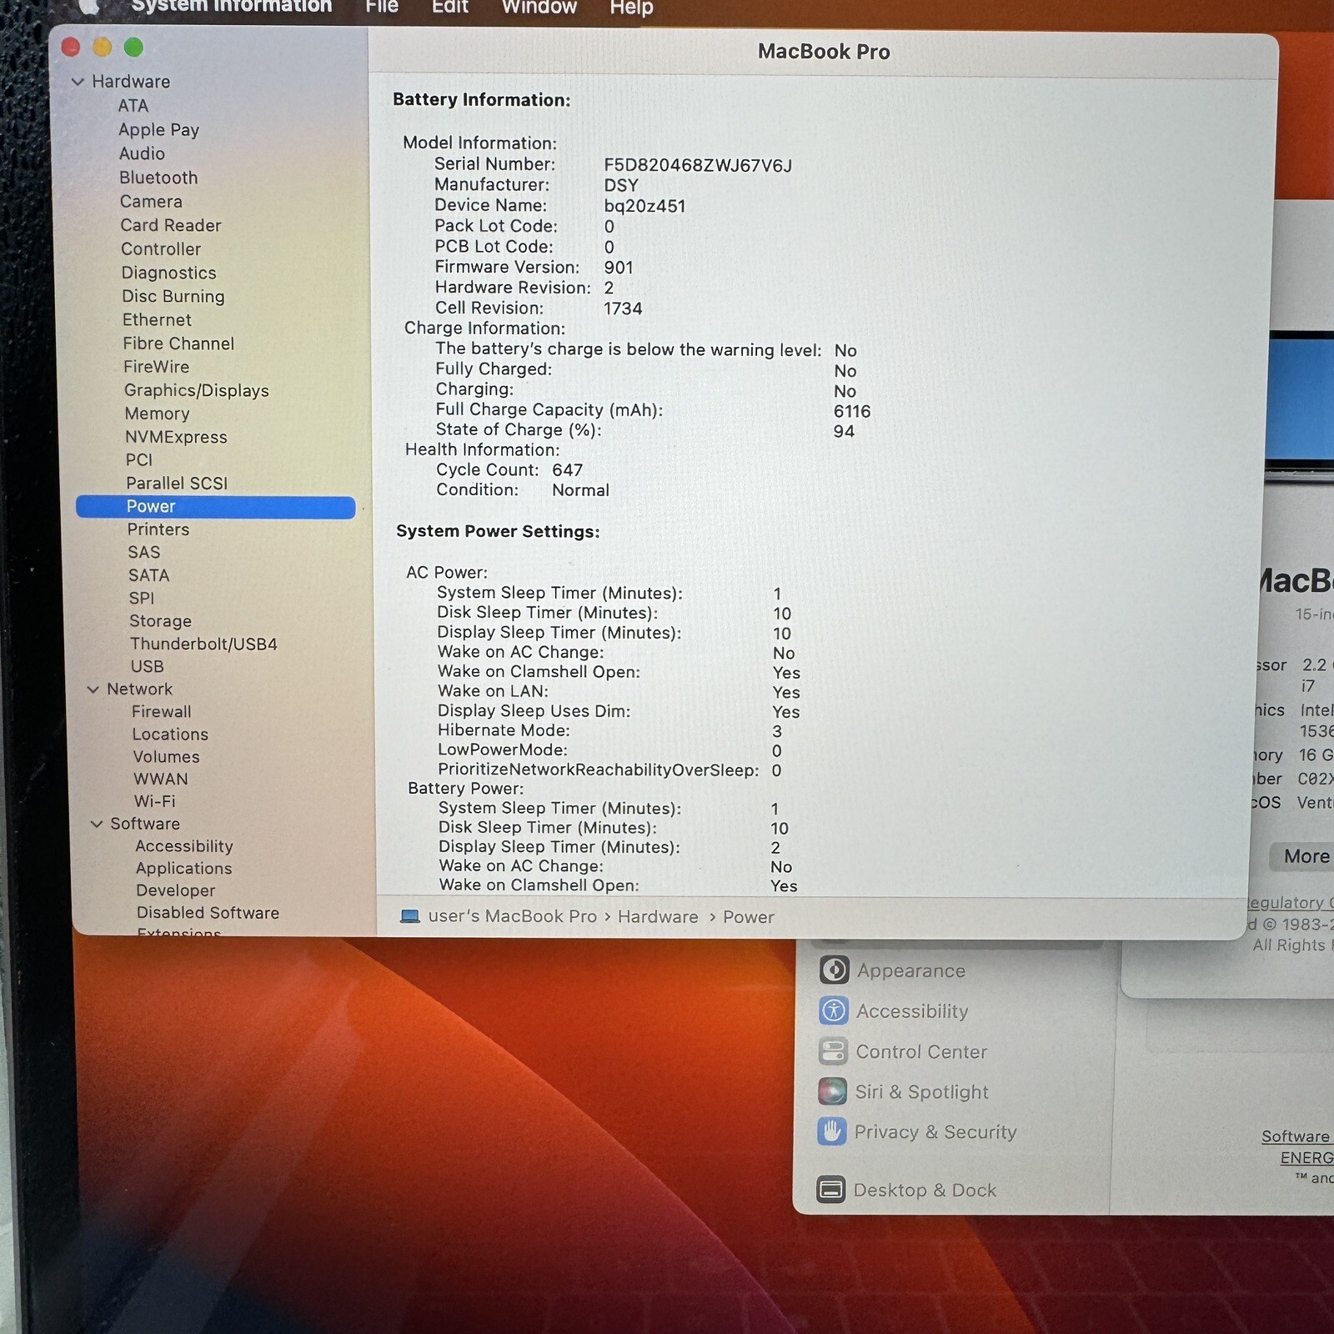Select Thunderbolt/USB4 in the sidebar
The height and width of the screenshot is (1334, 1334).
pos(203,644)
